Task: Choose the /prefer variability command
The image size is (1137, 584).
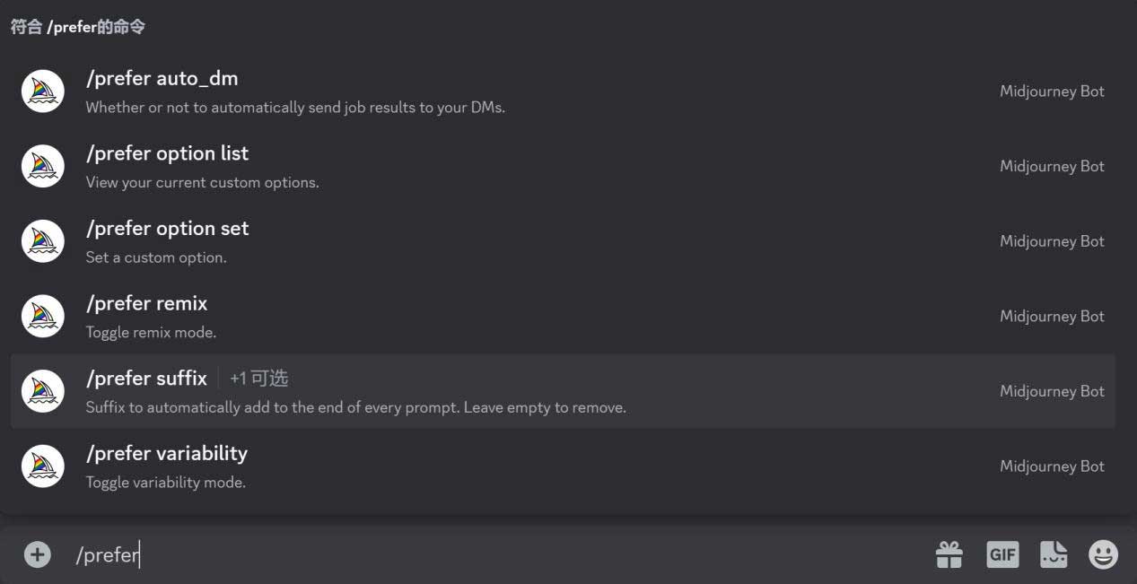Action: point(167,453)
